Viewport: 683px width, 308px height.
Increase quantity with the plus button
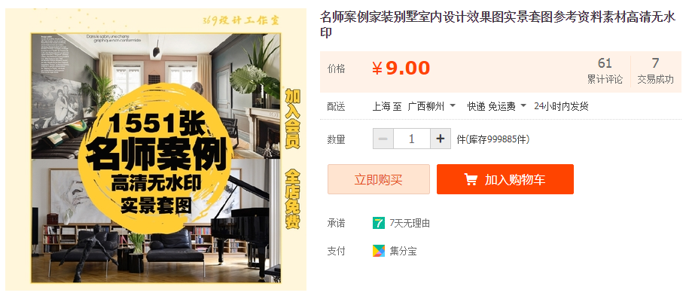click(x=441, y=139)
